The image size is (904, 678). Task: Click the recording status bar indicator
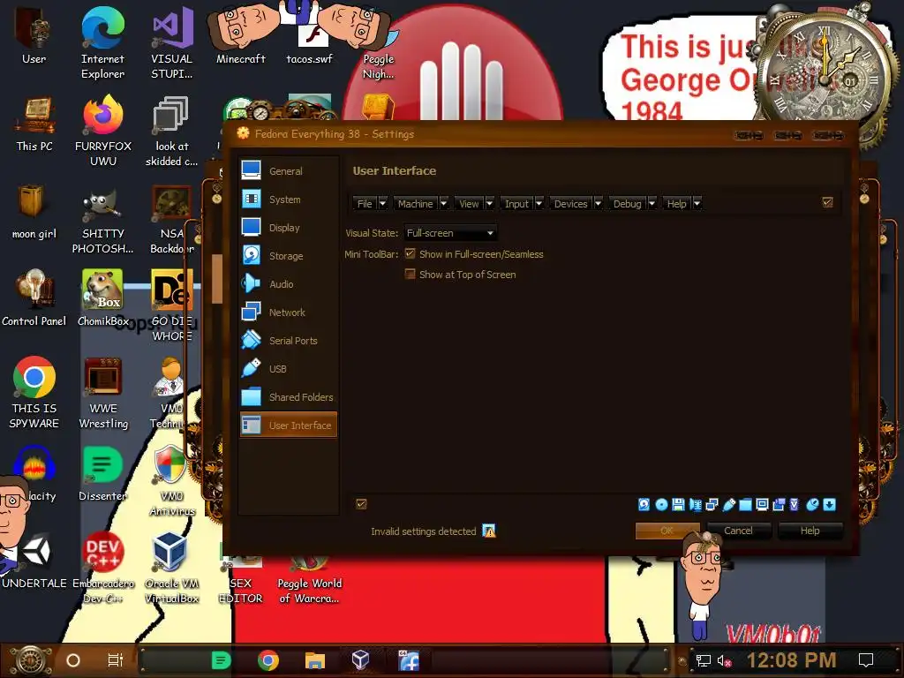tap(779, 505)
